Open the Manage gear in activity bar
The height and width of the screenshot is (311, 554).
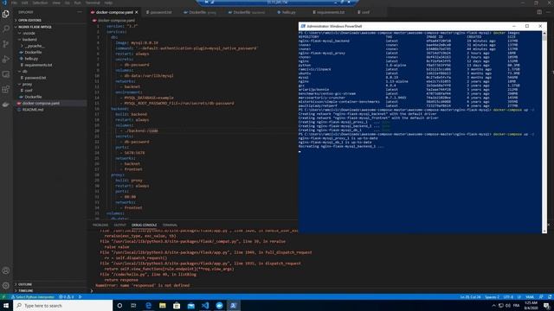(6, 285)
